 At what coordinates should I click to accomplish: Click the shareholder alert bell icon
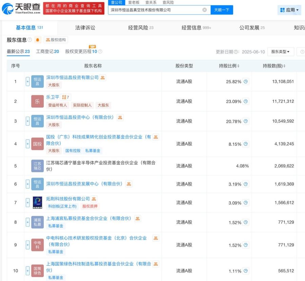coord(38,40)
